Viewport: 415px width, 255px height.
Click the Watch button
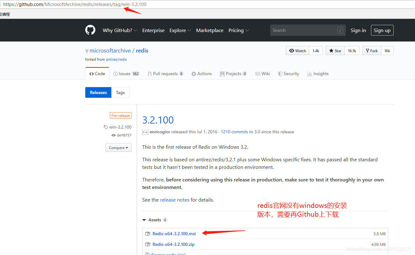(x=297, y=51)
